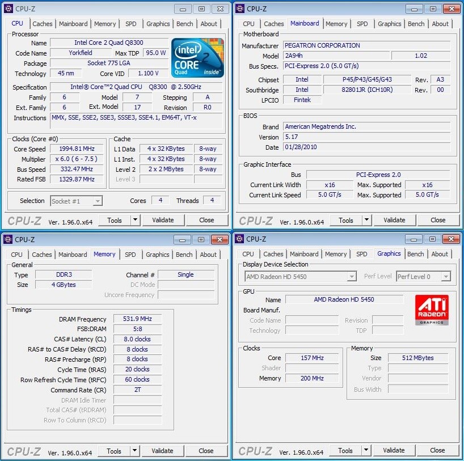Click the BIOS brand 'American Megatrends Inc.'
Image resolution: width=464 pixels, height=461 pixels.
click(366, 126)
